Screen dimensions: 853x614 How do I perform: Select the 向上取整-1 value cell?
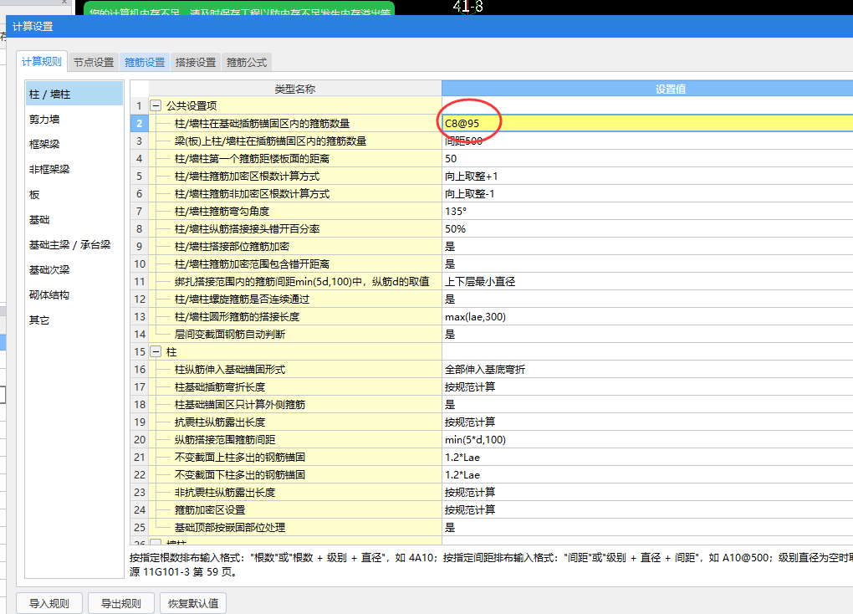pos(647,194)
